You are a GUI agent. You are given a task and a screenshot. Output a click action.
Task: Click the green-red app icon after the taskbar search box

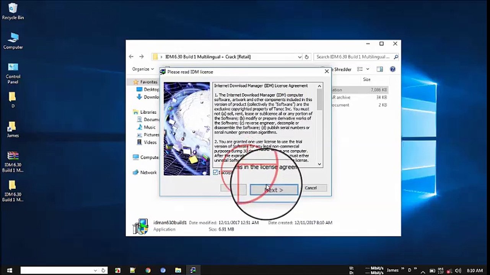[117, 270]
